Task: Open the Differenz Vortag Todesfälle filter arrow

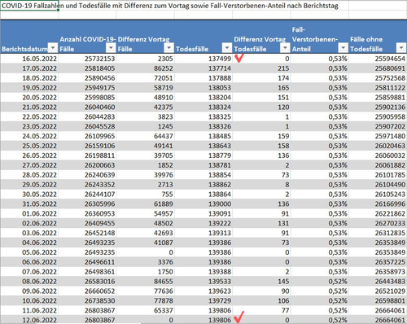Action: [x=285, y=48]
